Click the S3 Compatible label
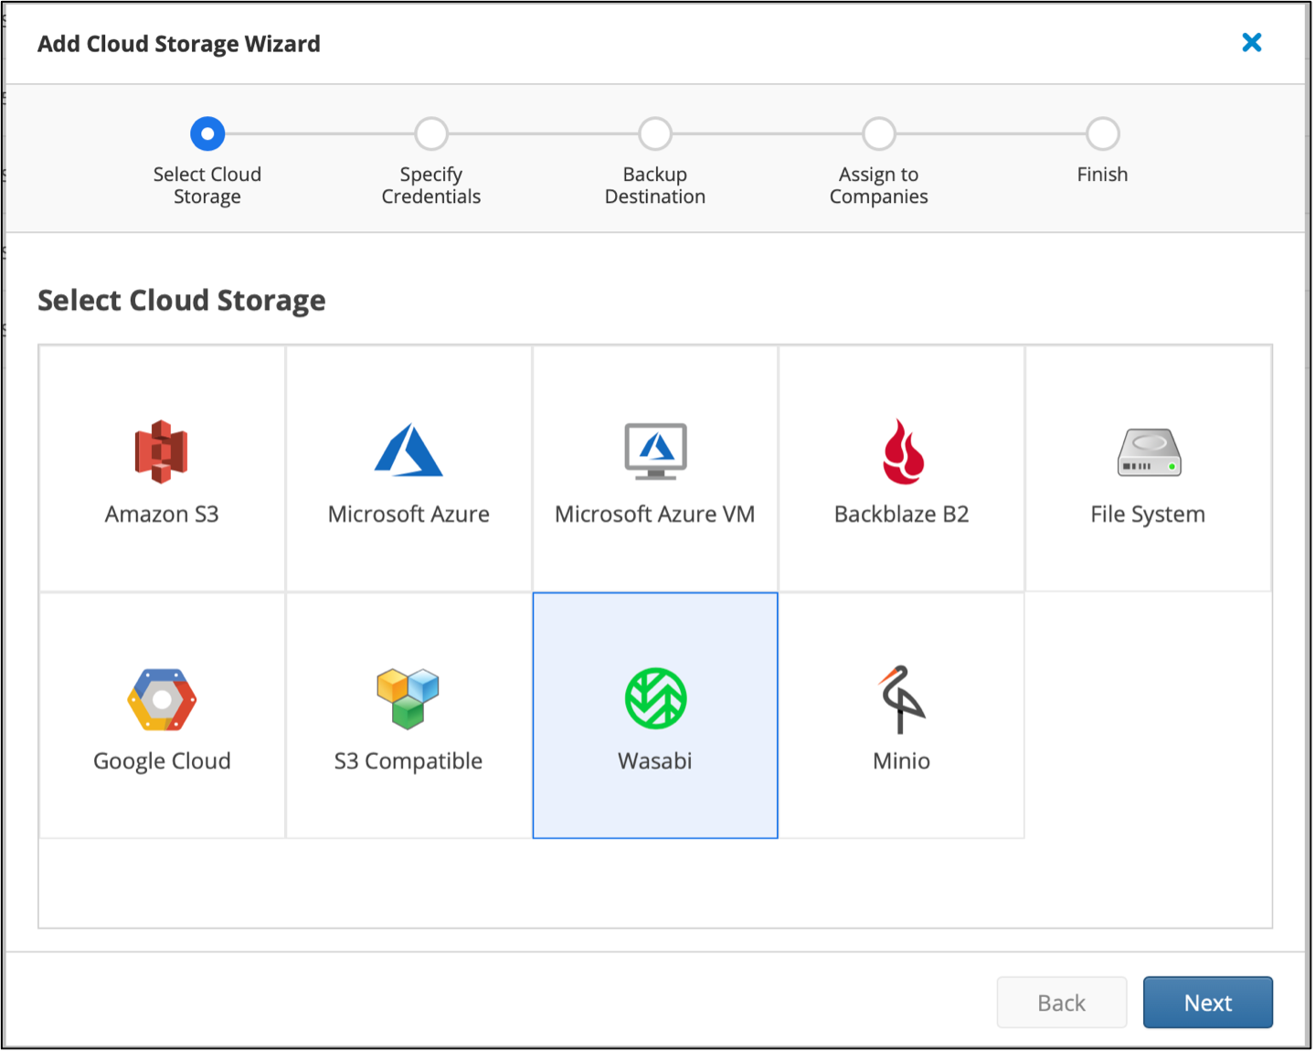 coord(408,761)
